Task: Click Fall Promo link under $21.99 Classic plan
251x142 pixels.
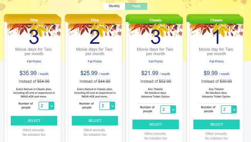Action: pos(156,62)
